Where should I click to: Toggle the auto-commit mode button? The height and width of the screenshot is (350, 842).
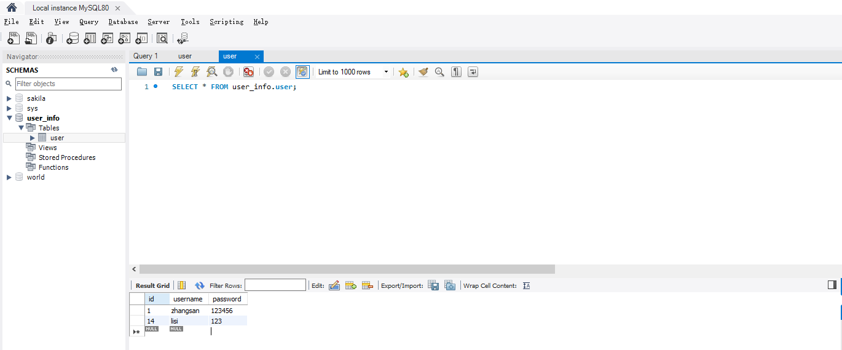tap(302, 72)
